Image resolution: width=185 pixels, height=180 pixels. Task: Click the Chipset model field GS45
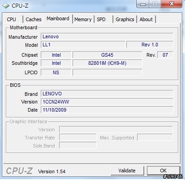point(107,55)
